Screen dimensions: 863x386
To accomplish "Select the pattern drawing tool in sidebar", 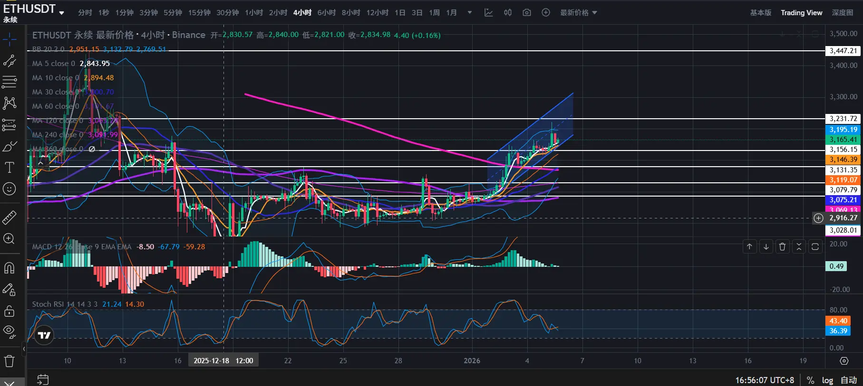I will (10, 103).
